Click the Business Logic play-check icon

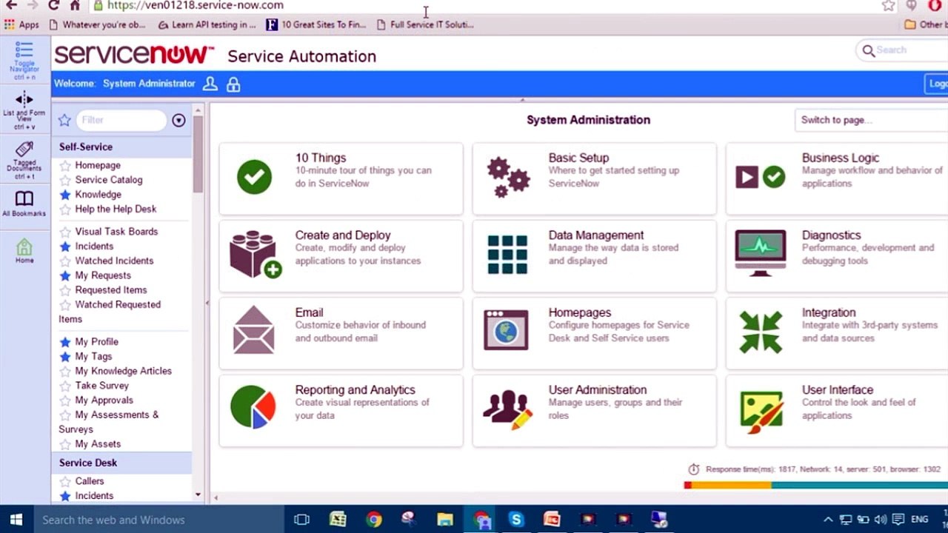pos(760,177)
